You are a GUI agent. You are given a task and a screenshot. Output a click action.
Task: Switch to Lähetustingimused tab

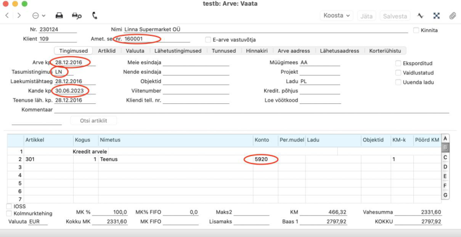click(178, 51)
